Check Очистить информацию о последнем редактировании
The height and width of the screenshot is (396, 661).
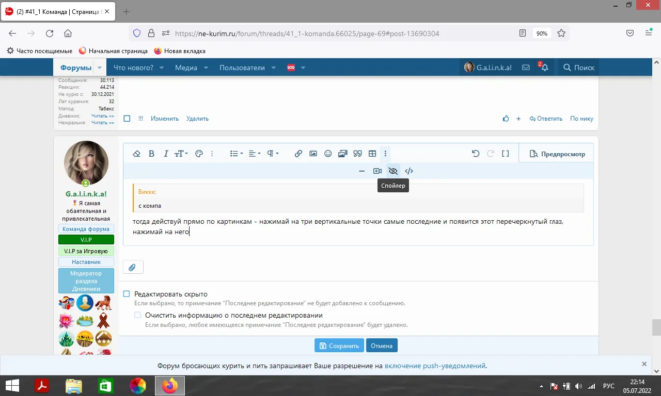pyautogui.click(x=137, y=315)
